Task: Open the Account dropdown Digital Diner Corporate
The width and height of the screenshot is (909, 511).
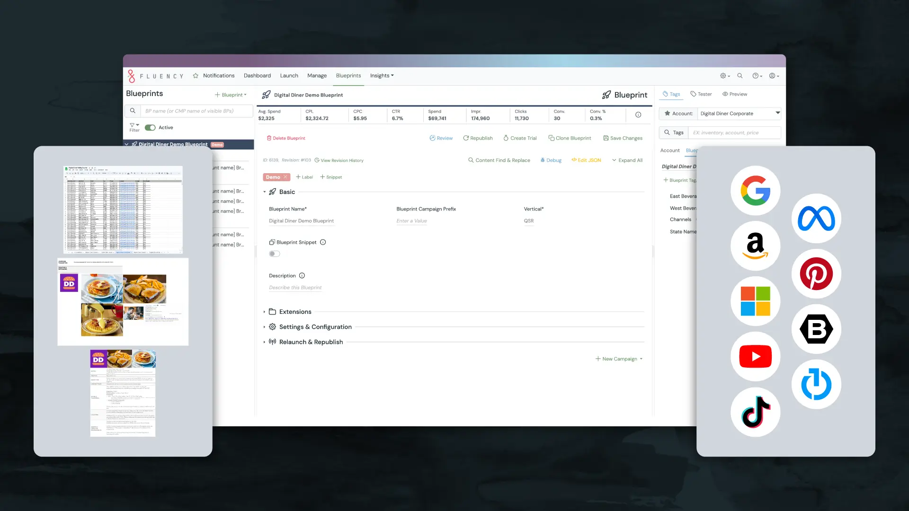Action: coord(739,114)
